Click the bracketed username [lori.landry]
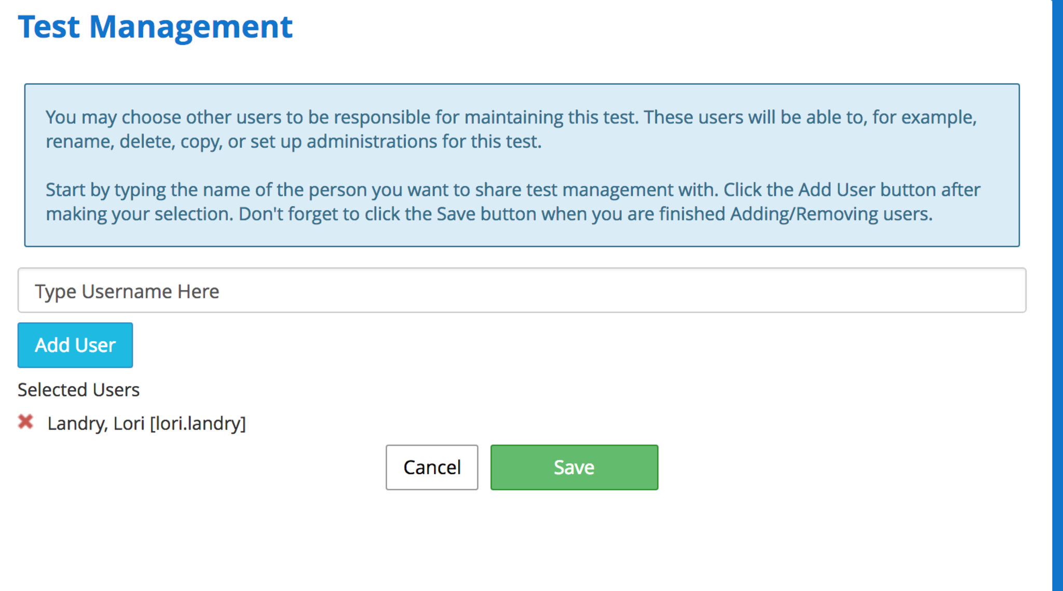The height and width of the screenshot is (591, 1063). click(x=198, y=423)
